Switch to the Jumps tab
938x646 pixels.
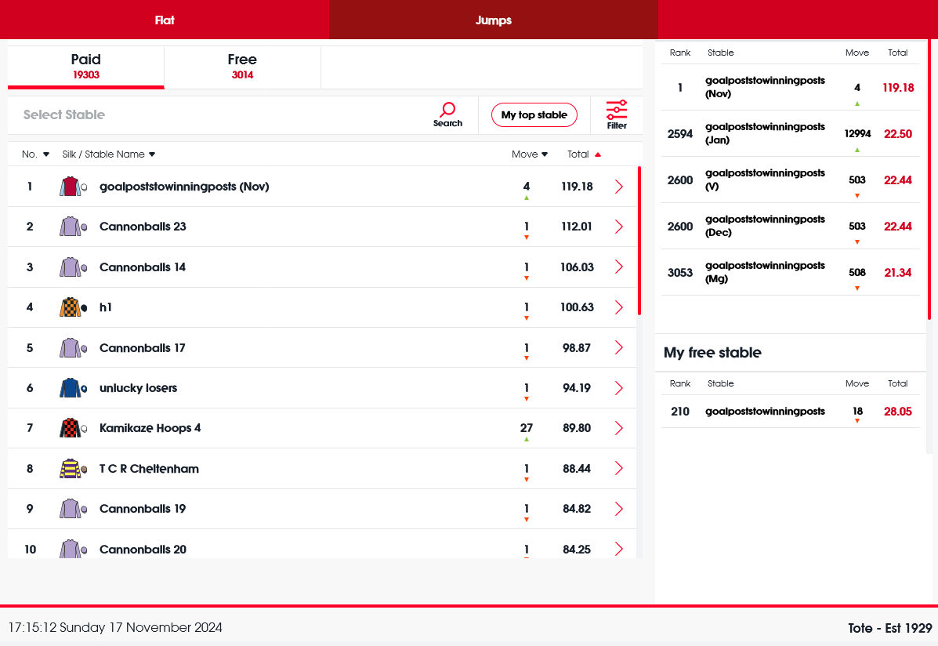(x=493, y=20)
